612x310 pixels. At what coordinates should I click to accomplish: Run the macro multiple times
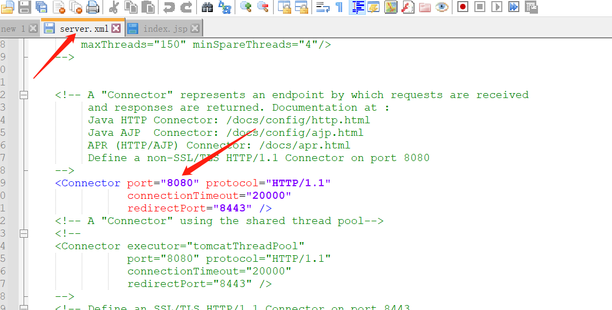514,7
